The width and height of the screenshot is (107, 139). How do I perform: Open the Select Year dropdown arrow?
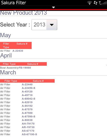(x=52, y=25)
